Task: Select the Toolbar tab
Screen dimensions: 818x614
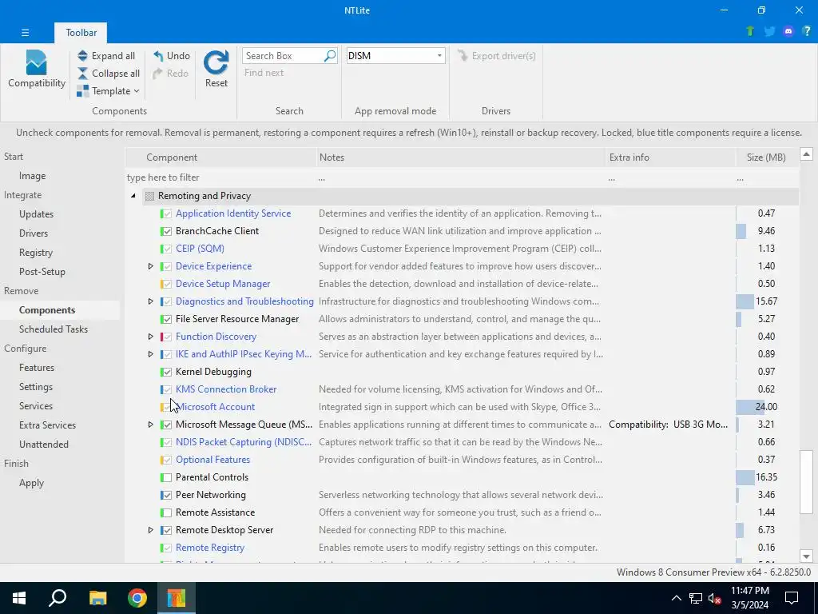Action: tap(81, 32)
